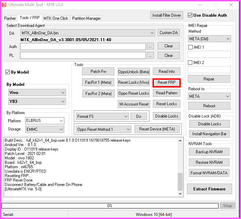Viewport: 241px width, 219px height.
Task: Browse for Auth file with ellipsis button
Action: pos(150,46)
